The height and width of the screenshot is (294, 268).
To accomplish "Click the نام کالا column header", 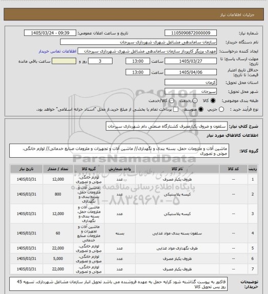I will click(x=177, y=169).
